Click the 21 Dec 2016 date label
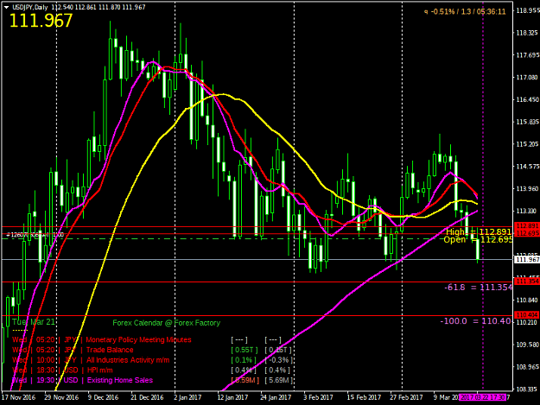540x405 pixels. point(147,397)
